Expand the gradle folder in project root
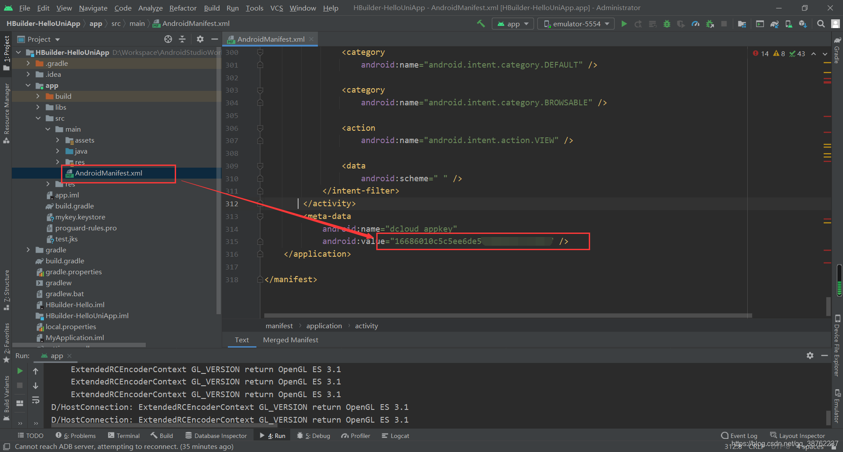843x452 pixels. [x=28, y=250]
